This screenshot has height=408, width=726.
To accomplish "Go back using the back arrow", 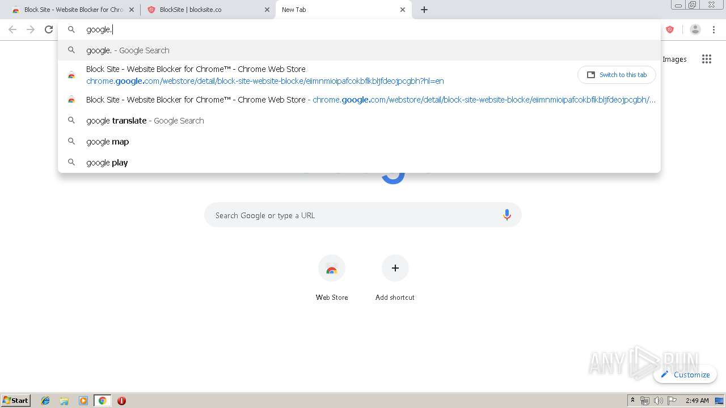I will tap(12, 29).
